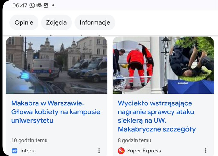This screenshot has height=156, width=218.
Task: Tap the Super Express article thumbnail
Action: click(x=163, y=65)
